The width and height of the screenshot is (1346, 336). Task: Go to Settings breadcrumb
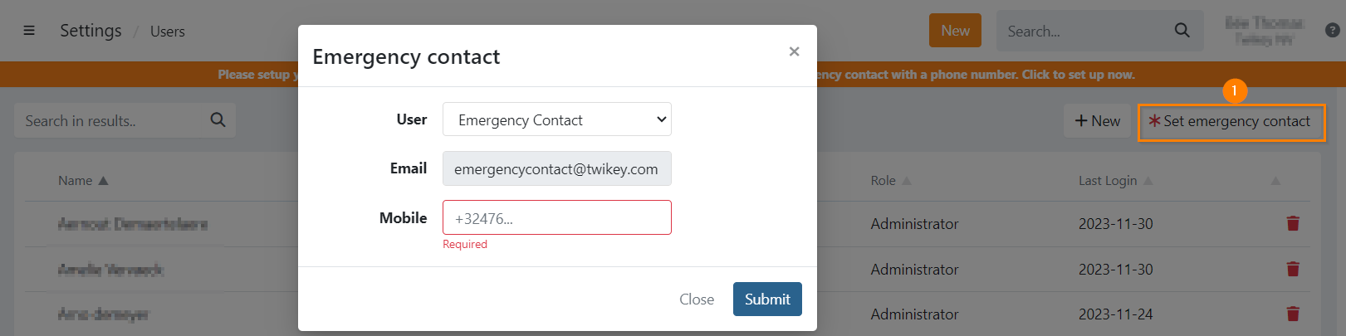91,31
